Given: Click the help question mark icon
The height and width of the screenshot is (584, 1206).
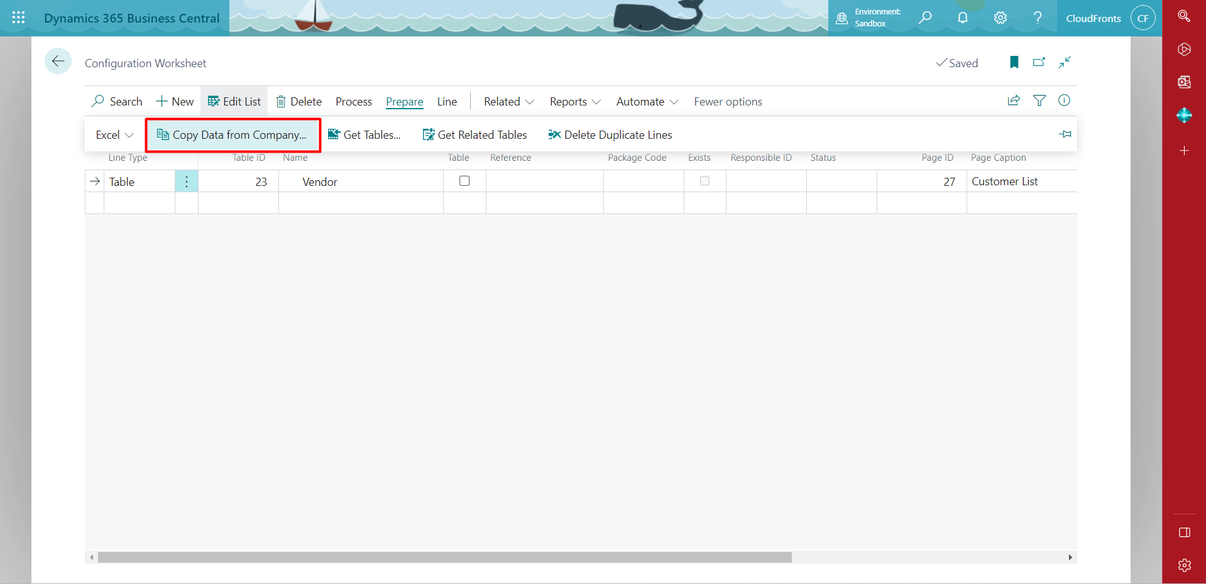Looking at the screenshot, I should 1038,18.
